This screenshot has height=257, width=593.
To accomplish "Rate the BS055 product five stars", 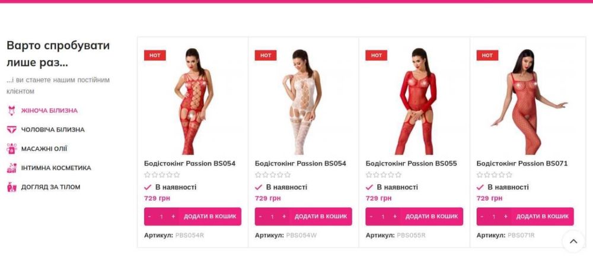I will 398,175.
